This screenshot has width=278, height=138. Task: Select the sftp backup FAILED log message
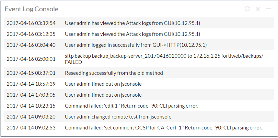click(164, 59)
